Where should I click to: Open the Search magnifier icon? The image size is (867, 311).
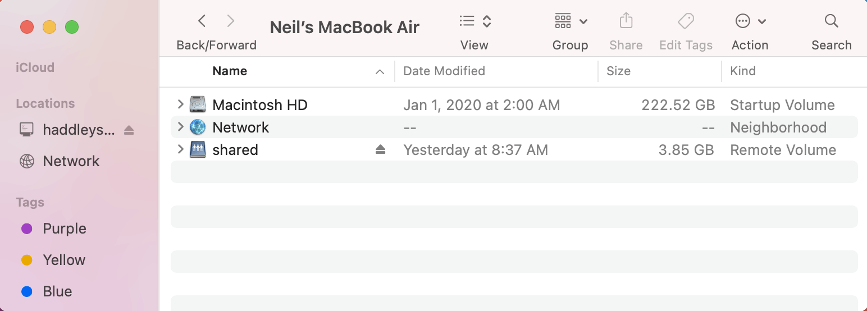coord(831,21)
